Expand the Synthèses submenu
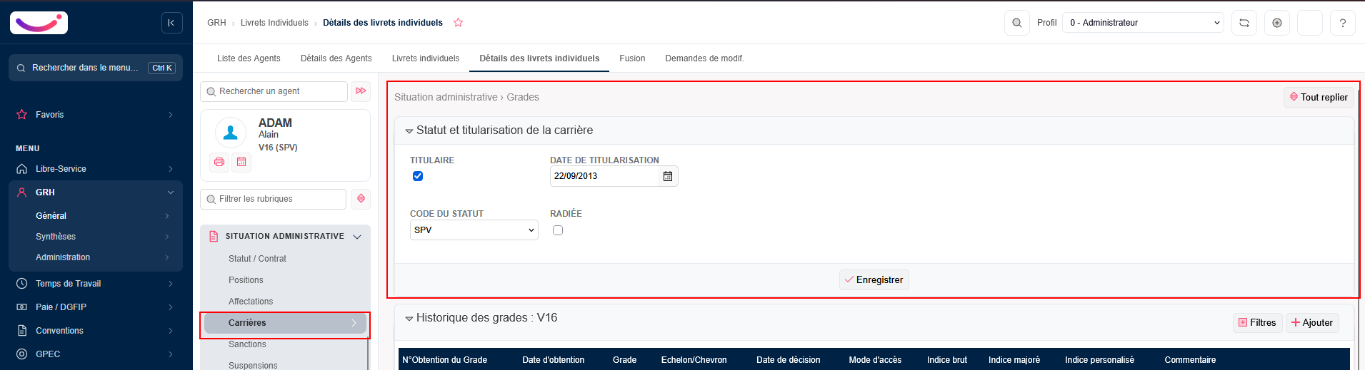1365x370 pixels. click(x=167, y=237)
